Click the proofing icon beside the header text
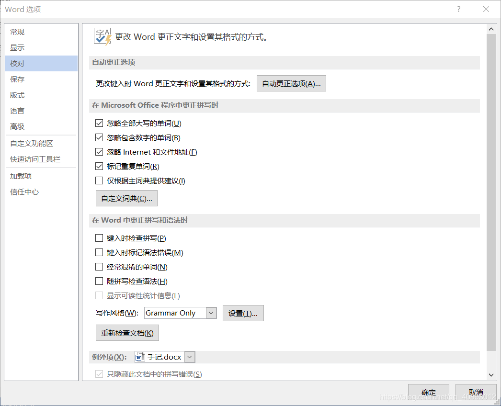The width and height of the screenshot is (501, 406). [x=102, y=37]
